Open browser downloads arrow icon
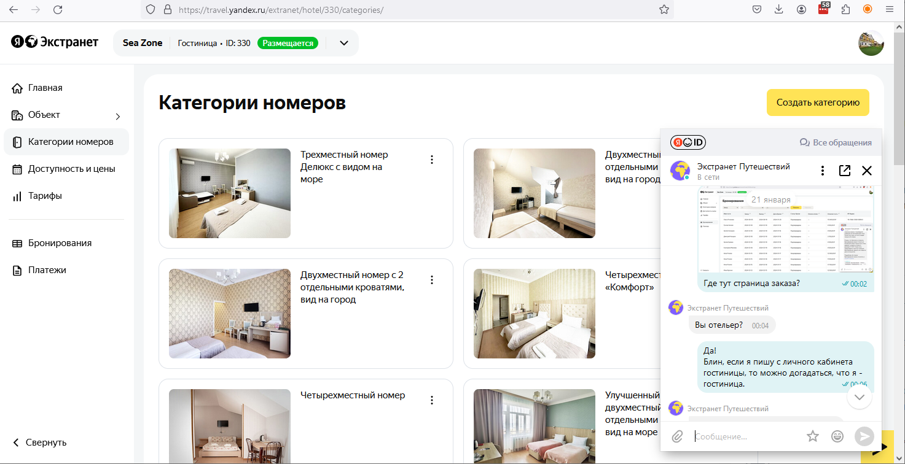Viewport: 905px width, 464px height. click(x=778, y=9)
